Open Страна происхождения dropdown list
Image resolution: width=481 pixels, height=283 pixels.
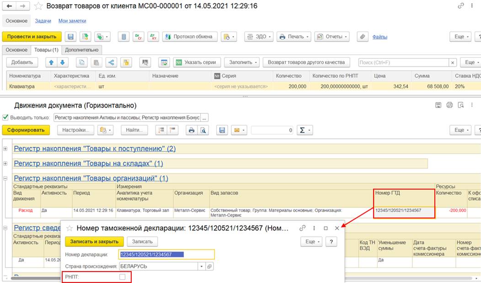click(201, 267)
